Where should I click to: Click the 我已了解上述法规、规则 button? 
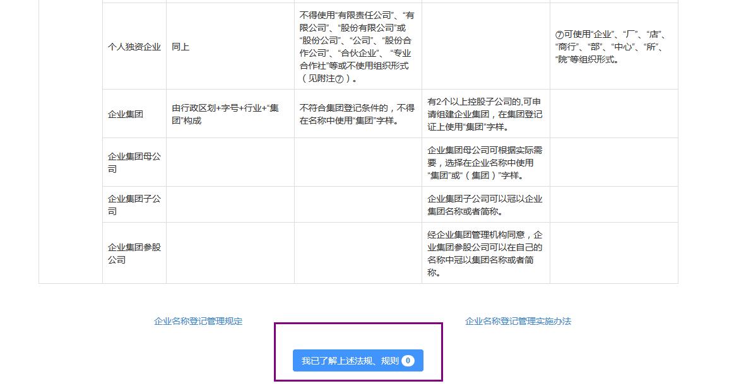350,361
